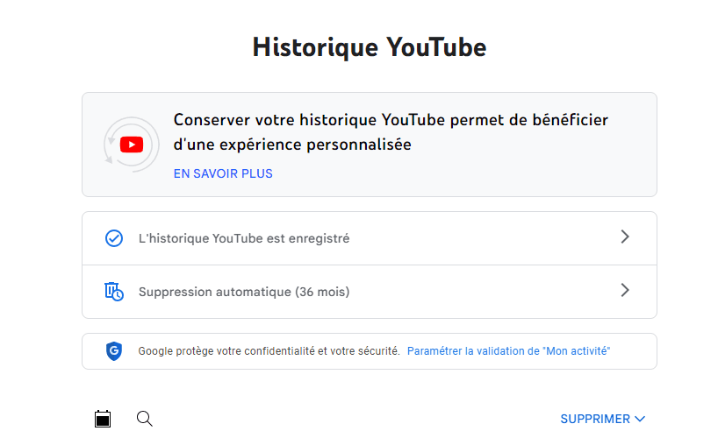This screenshot has height=445, width=718.
Task: Click the Google shield privacy icon
Action: pyautogui.click(x=113, y=351)
